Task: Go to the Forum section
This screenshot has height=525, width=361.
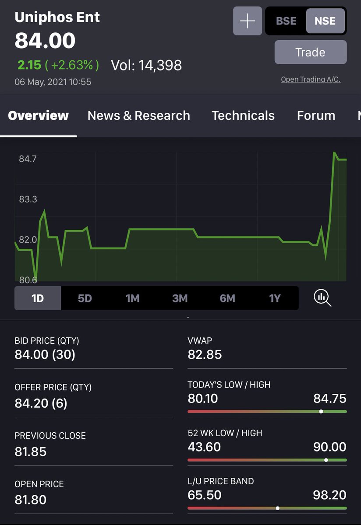Action: tap(316, 115)
